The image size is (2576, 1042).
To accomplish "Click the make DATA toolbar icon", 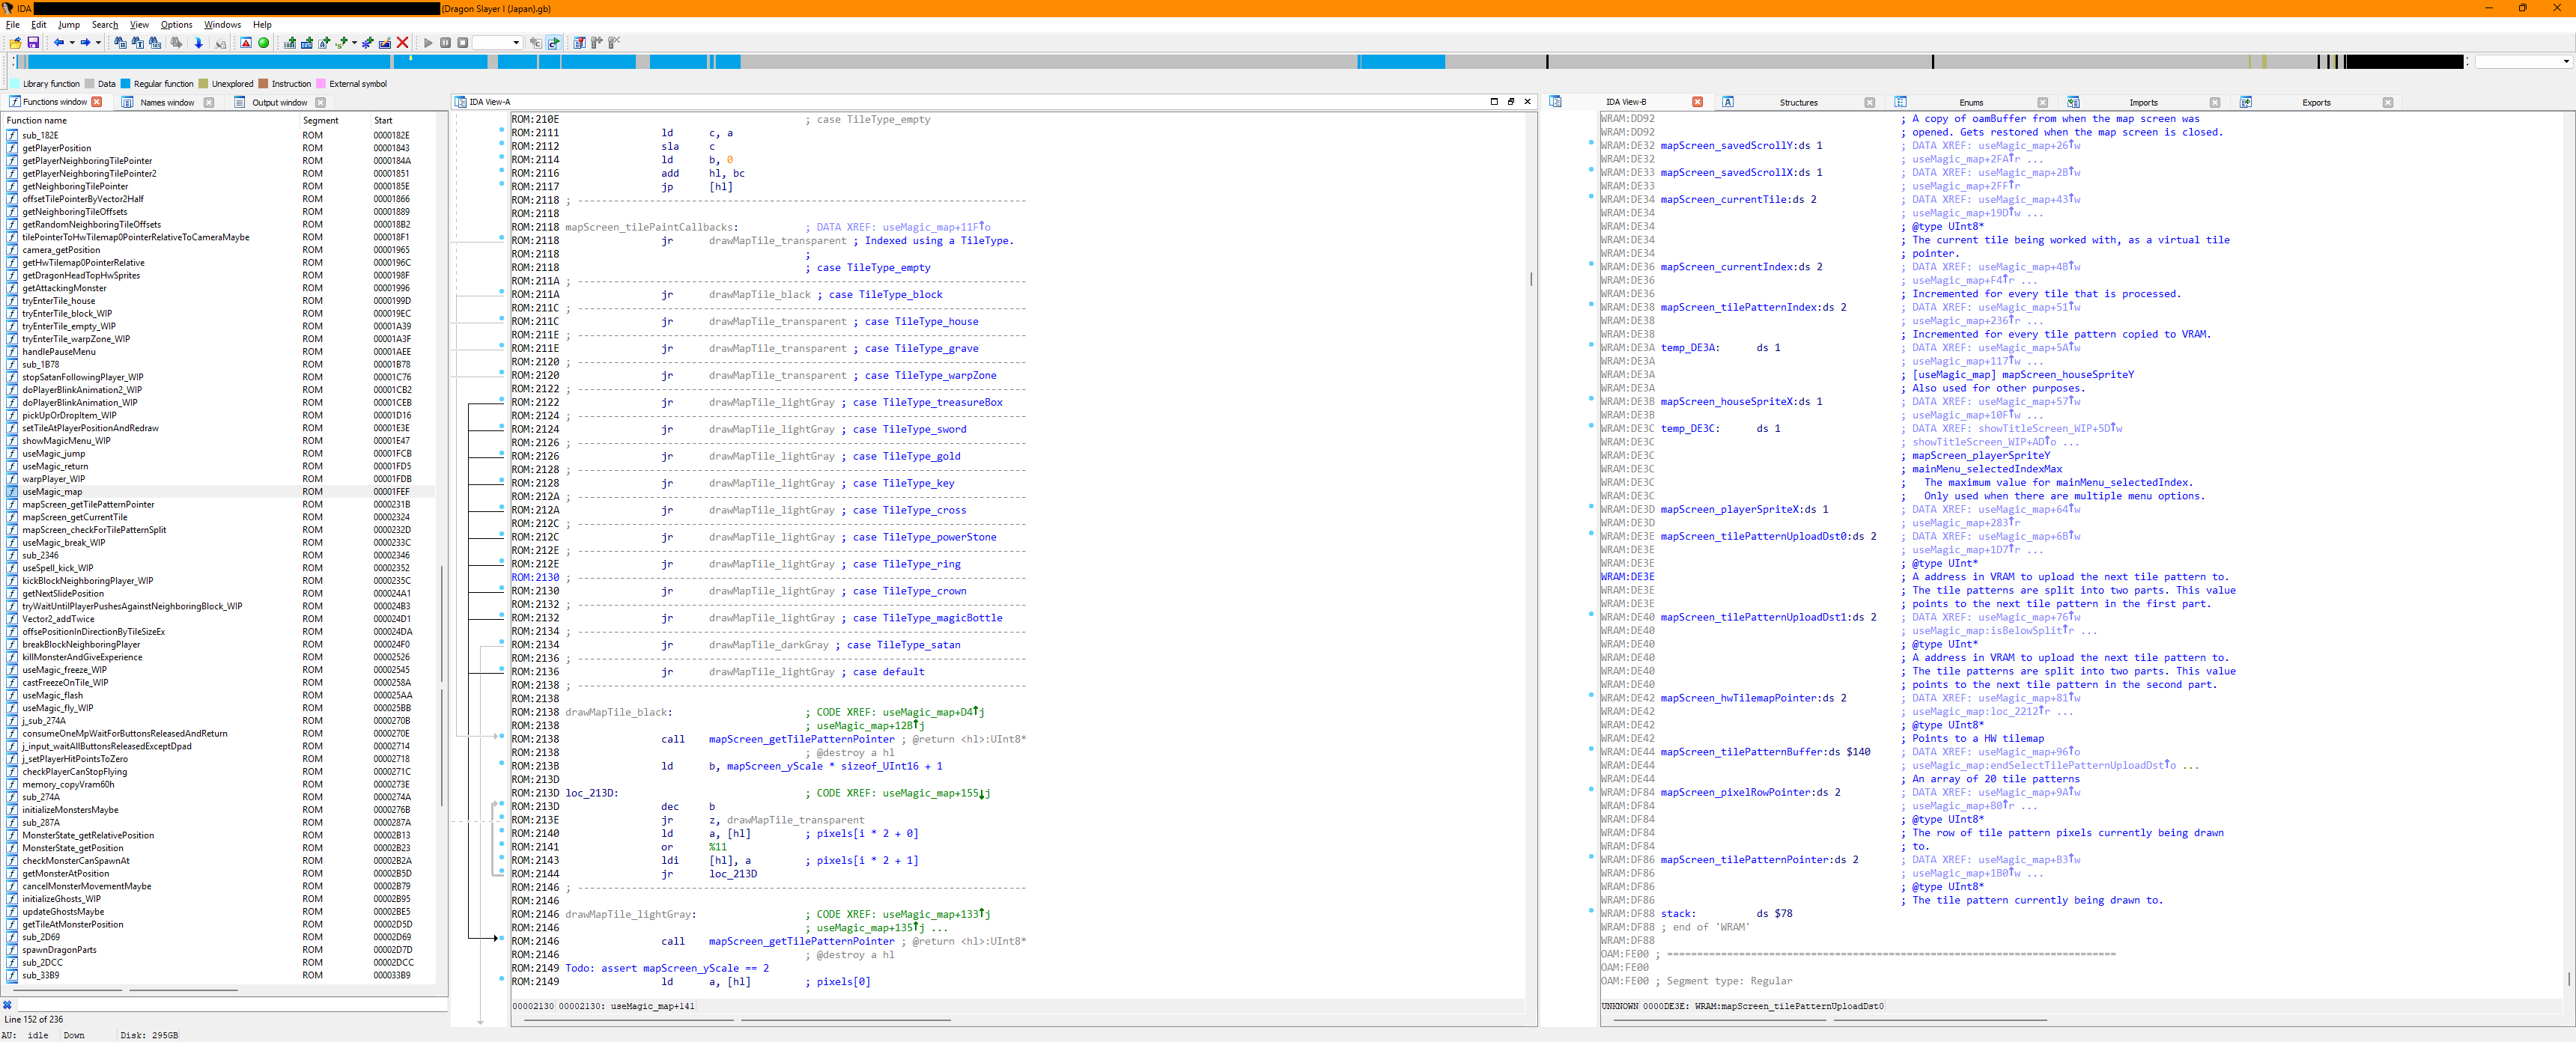I will point(307,43).
